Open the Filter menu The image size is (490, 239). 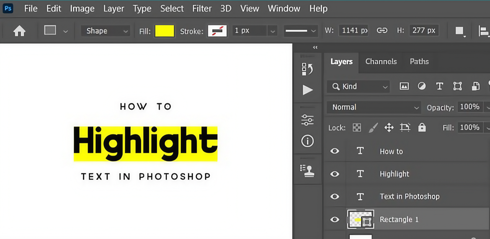pyautogui.click(x=202, y=8)
